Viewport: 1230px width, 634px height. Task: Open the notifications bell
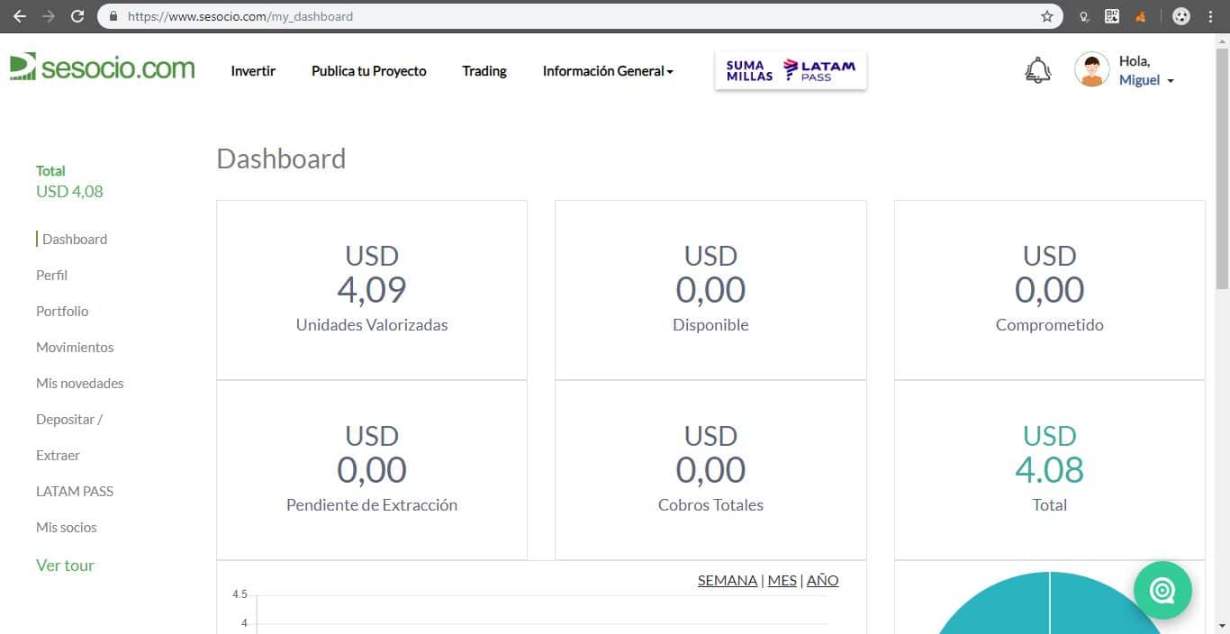click(1037, 70)
